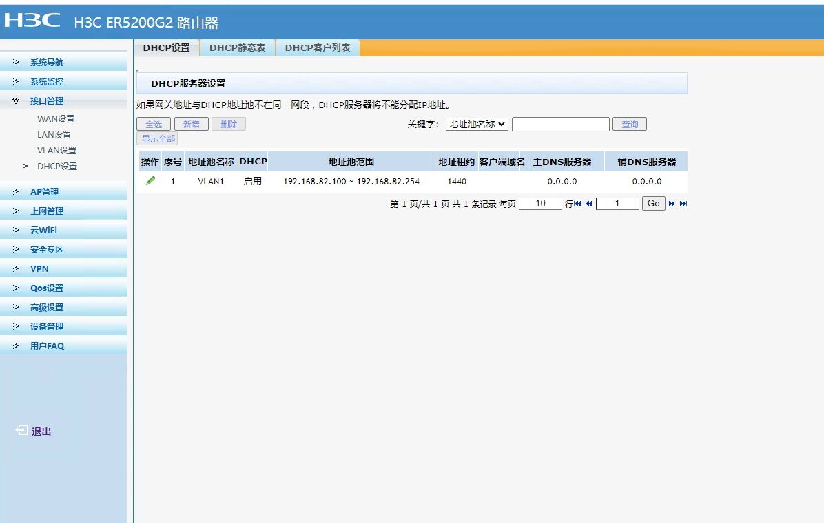Click the 地址租约 column header
The image size is (824, 523).
click(x=456, y=162)
